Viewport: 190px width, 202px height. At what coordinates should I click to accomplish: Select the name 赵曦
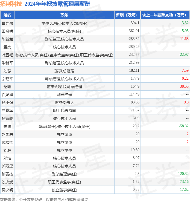tap(7, 87)
